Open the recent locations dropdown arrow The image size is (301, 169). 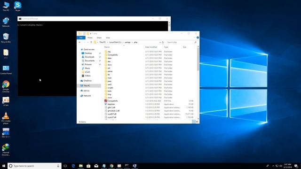click(x=88, y=42)
